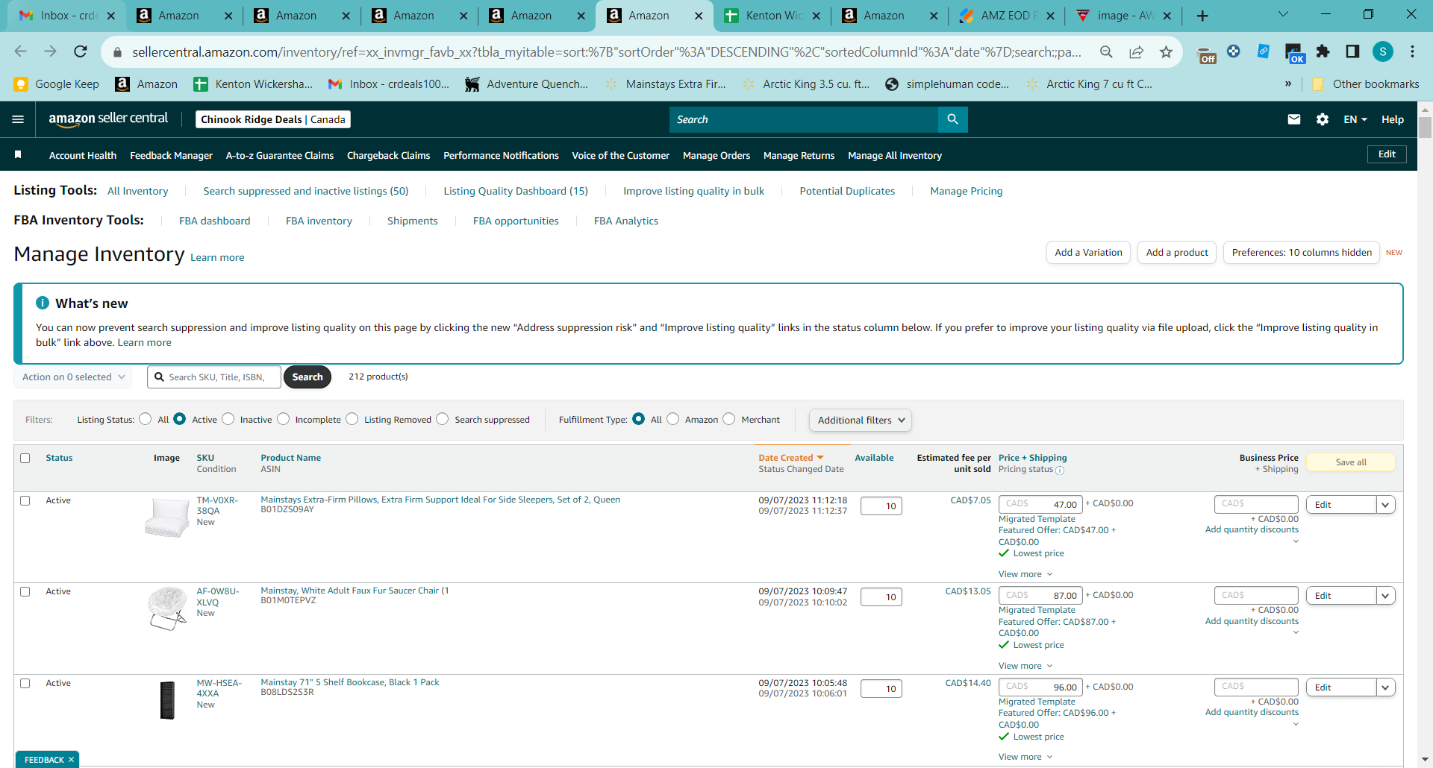Open Edit dropdown arrow for pillows row
The image size is (1433, 768).
1385,505
